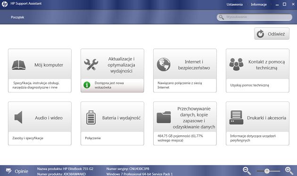Click '464.75 GB pojemności' storage text
Image resolution: width=297 pixels, height=176 pixels.
(180, 138)
